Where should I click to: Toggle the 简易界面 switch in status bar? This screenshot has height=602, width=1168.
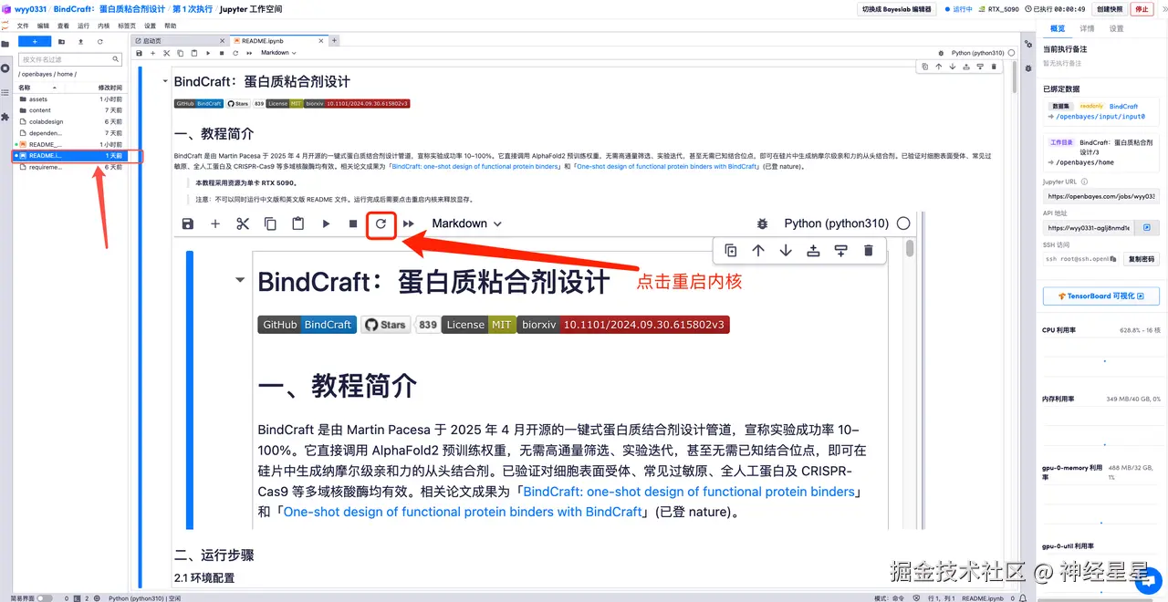click(x=45, y=598)
